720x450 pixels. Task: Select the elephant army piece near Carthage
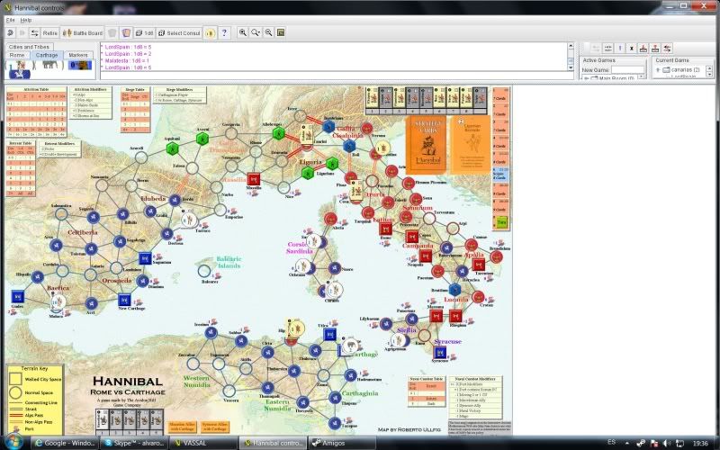(351, 345)
